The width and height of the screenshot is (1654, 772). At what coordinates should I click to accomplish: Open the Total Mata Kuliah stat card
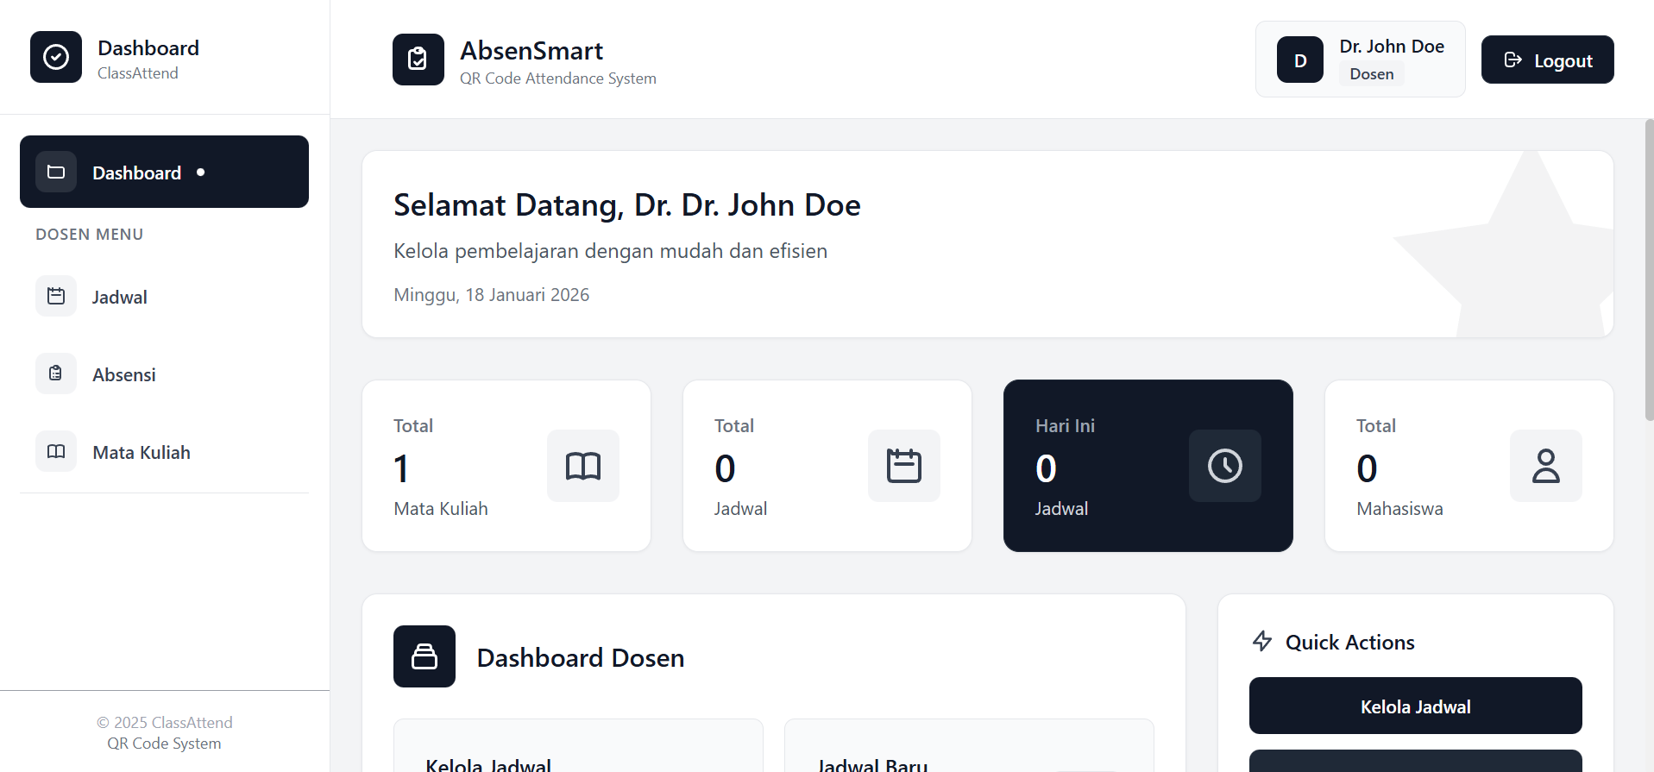(506, 466)
